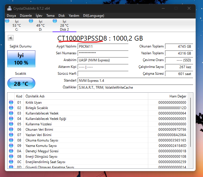The height and width of the screenshot is (177, 203).
Task: Open the İşlev menu
Action: pyautogui.click(x=39, y=16)
